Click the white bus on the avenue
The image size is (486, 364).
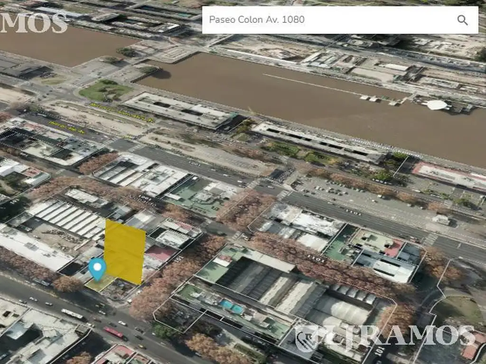pyautogui.click(x=73, y=314)
